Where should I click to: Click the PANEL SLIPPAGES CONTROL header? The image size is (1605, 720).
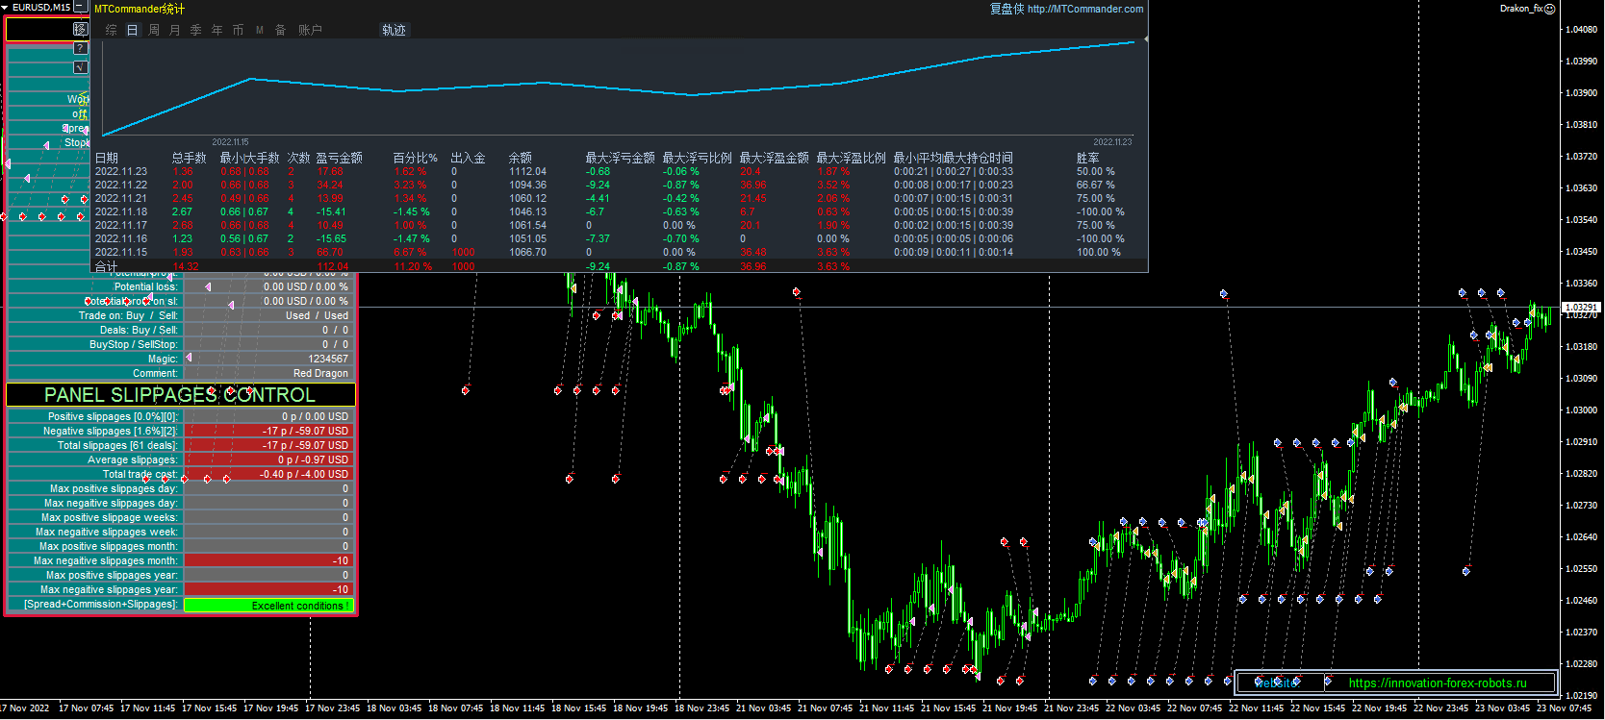(180, 395)
